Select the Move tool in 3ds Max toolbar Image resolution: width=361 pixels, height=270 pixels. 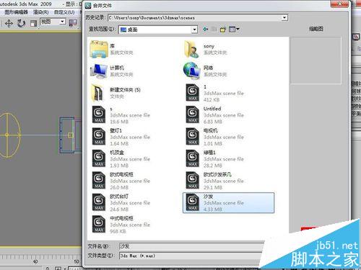point(9,23)
